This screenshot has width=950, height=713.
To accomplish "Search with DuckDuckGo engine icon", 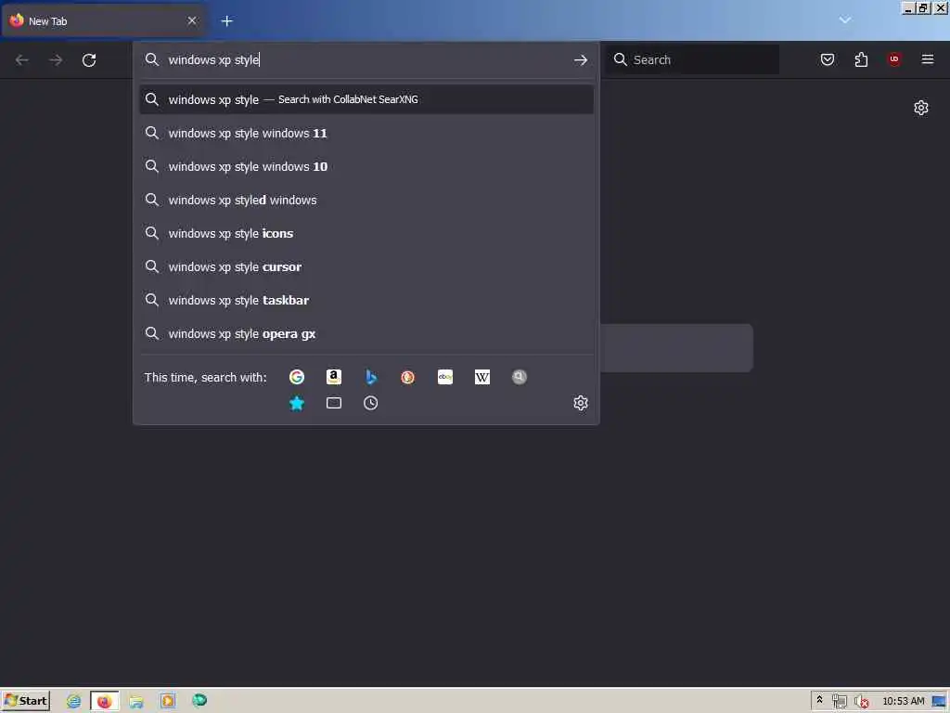I will (408, 377).
